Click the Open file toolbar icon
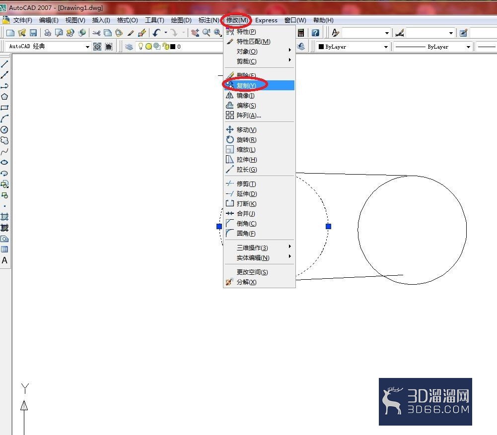 [x=22, y=33]
